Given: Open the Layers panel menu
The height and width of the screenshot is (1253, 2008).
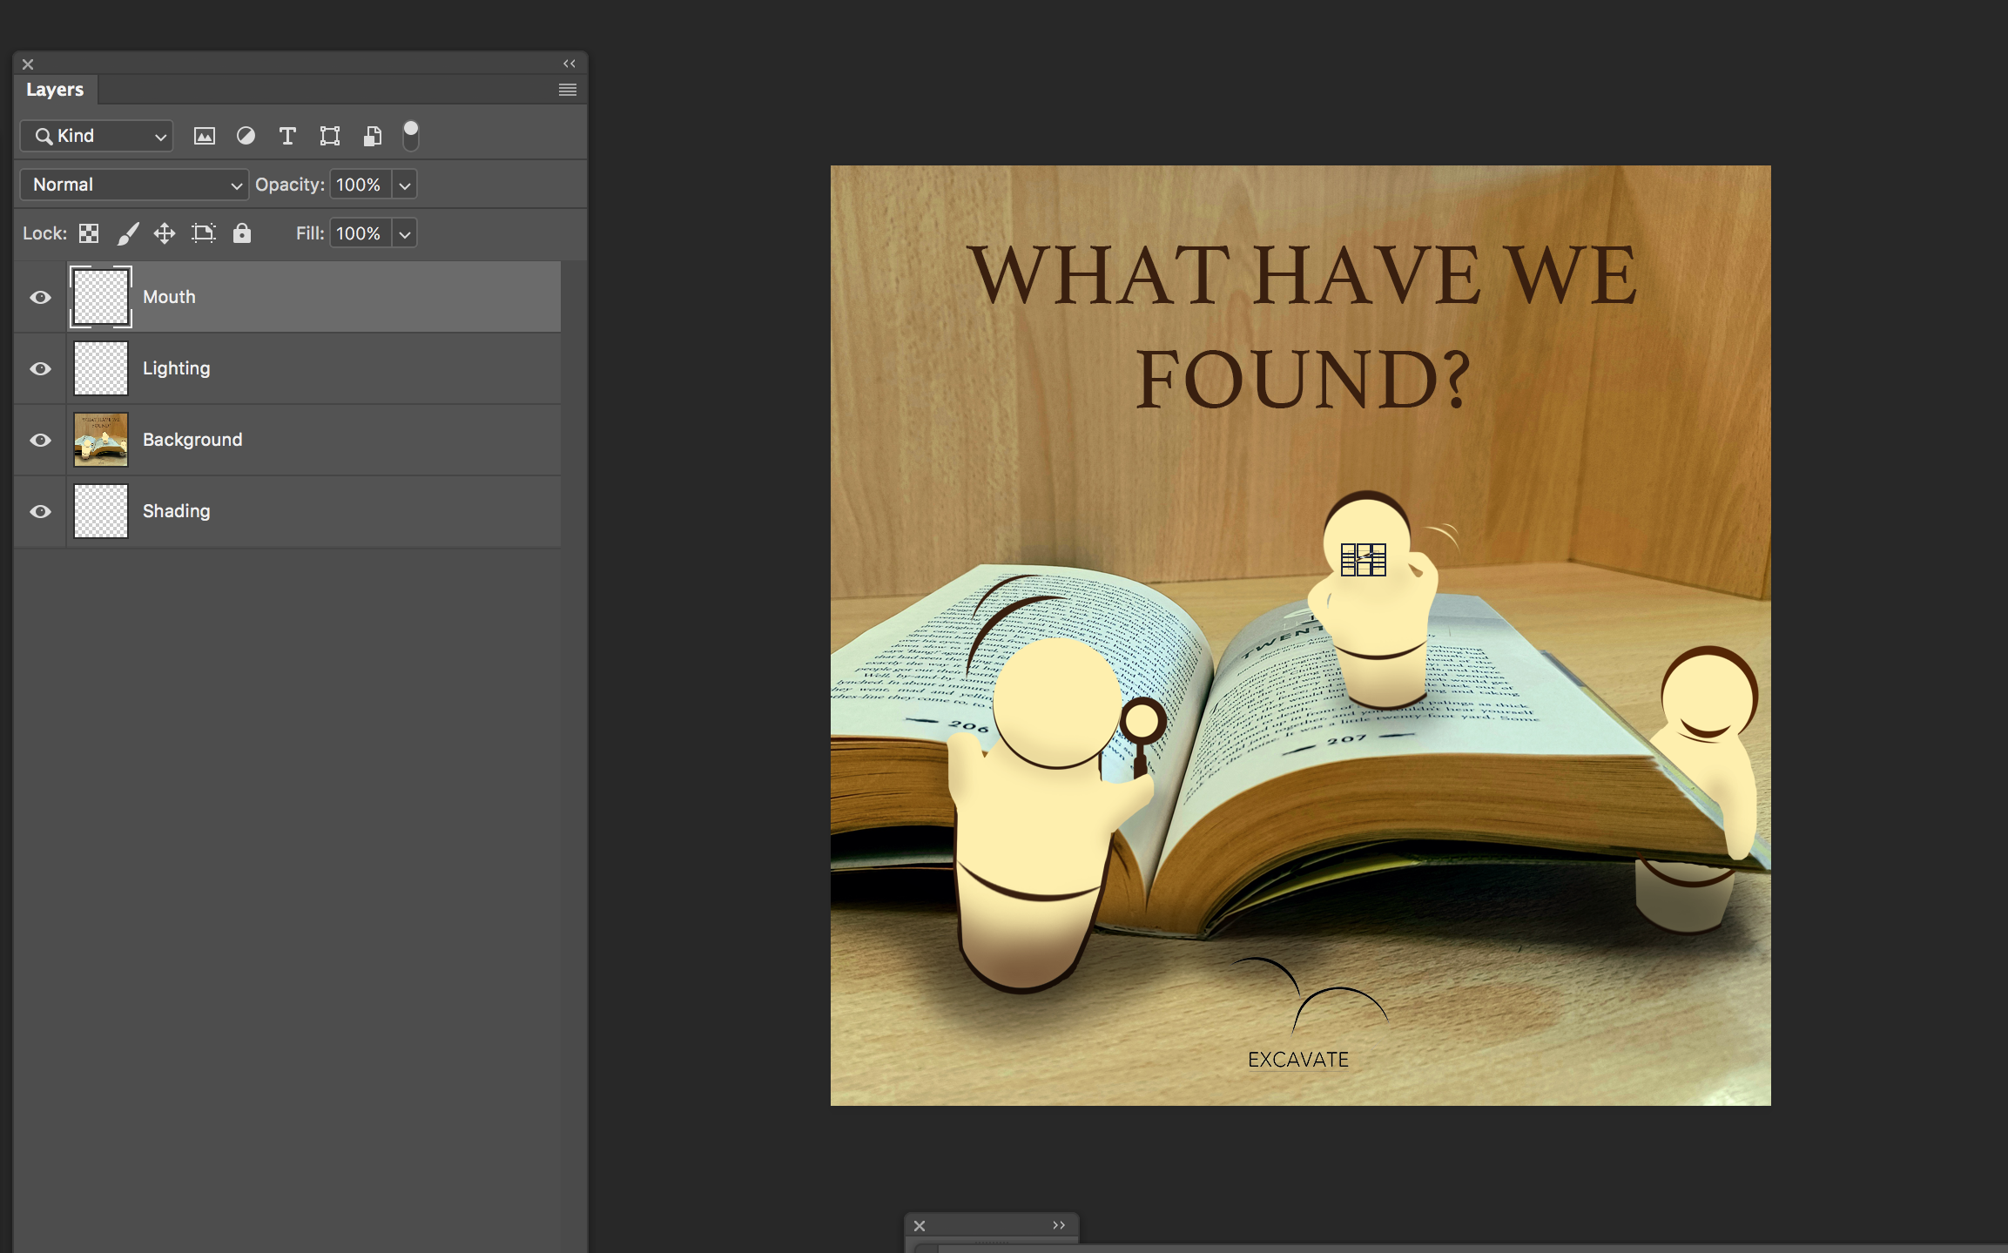Looking at the screenshot, I should tap(567, 90).
